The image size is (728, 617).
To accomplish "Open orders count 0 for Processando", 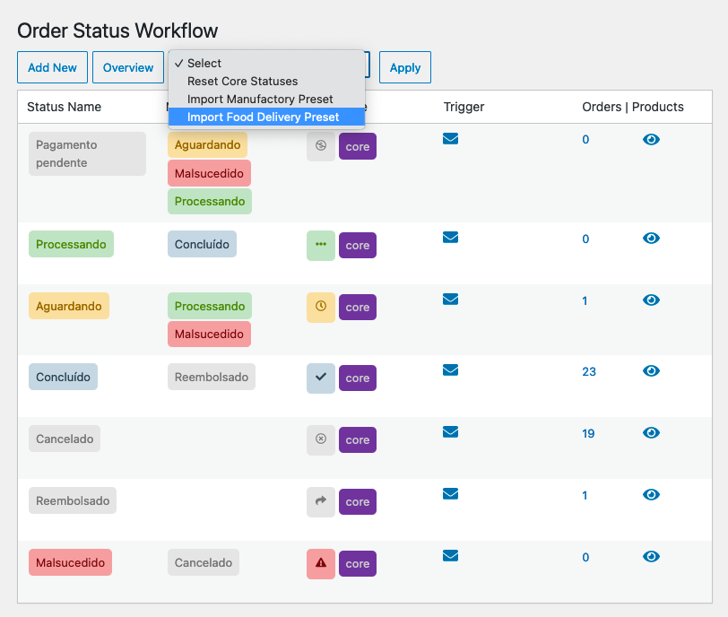I will 585,239.
